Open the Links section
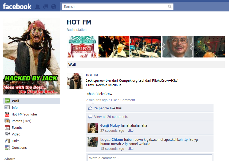 click(x=15, y=141)
